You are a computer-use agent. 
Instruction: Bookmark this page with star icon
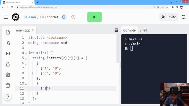167,7
